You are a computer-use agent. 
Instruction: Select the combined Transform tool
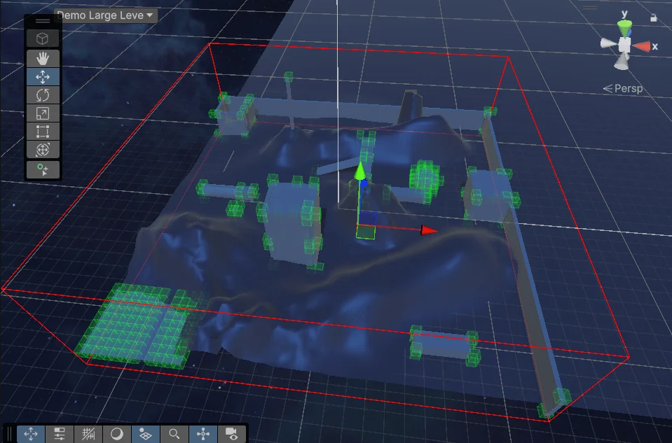click(42, 149)
